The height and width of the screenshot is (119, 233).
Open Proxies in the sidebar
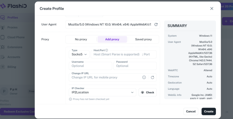pos(12,27)
